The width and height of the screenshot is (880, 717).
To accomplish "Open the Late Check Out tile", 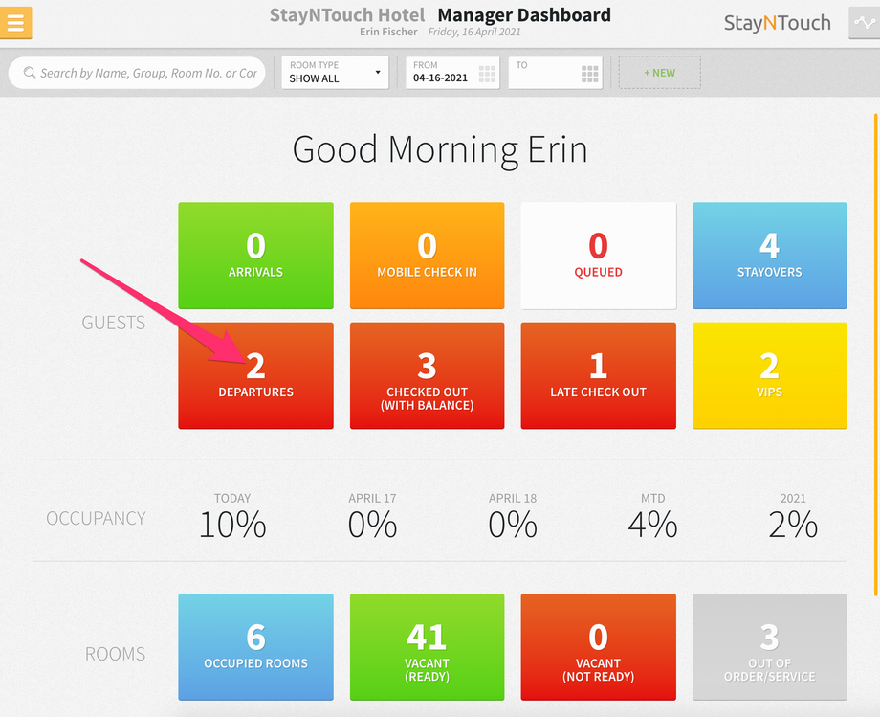I will click(598, 375).
